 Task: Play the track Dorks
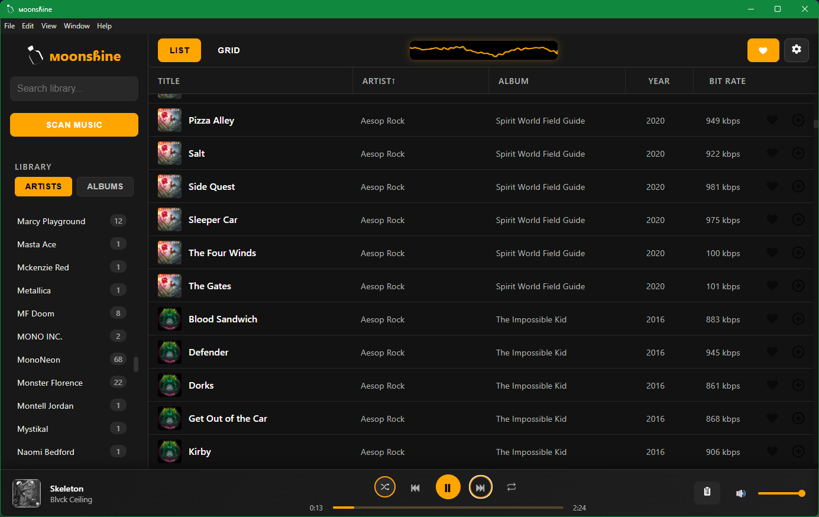[201, 385]
